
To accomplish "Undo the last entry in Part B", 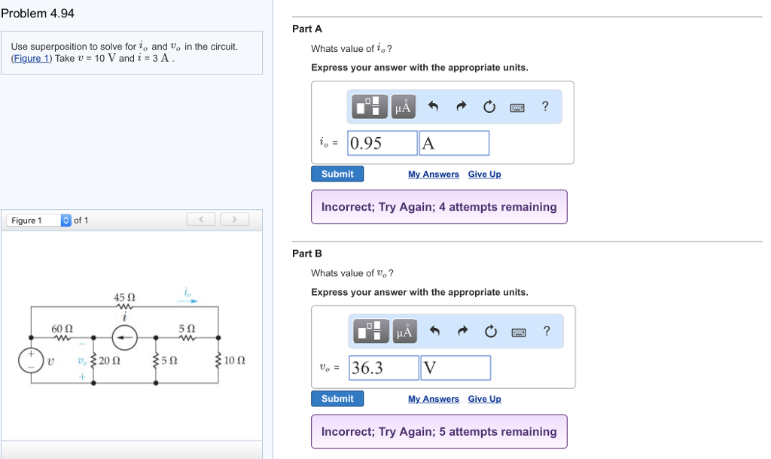I will pyautogui.click(x=434, y=331).
